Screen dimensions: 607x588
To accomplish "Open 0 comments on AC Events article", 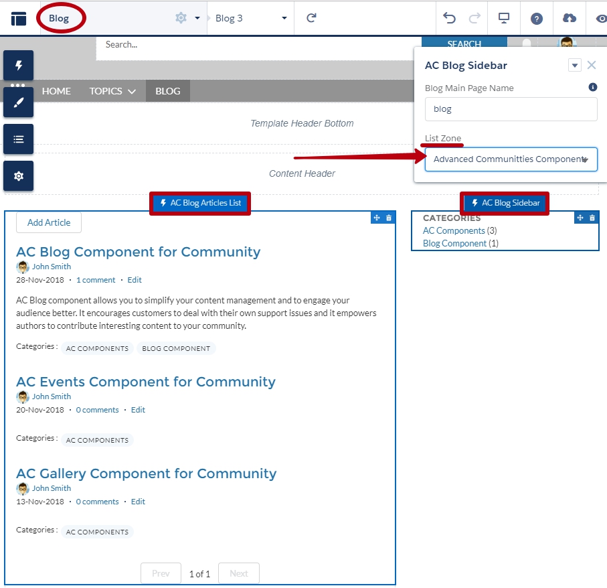I will coord(97,410).
